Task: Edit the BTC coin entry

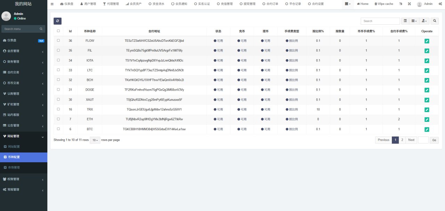Action: click(x=427, y=130)
